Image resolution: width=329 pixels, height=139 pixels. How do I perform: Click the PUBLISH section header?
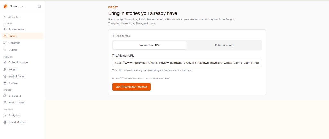coord(8,57)
